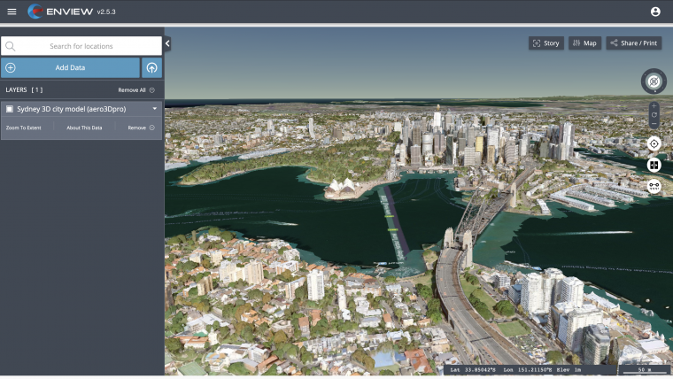Toggle the Sydney 3D city model checkbox

[10, 109]
